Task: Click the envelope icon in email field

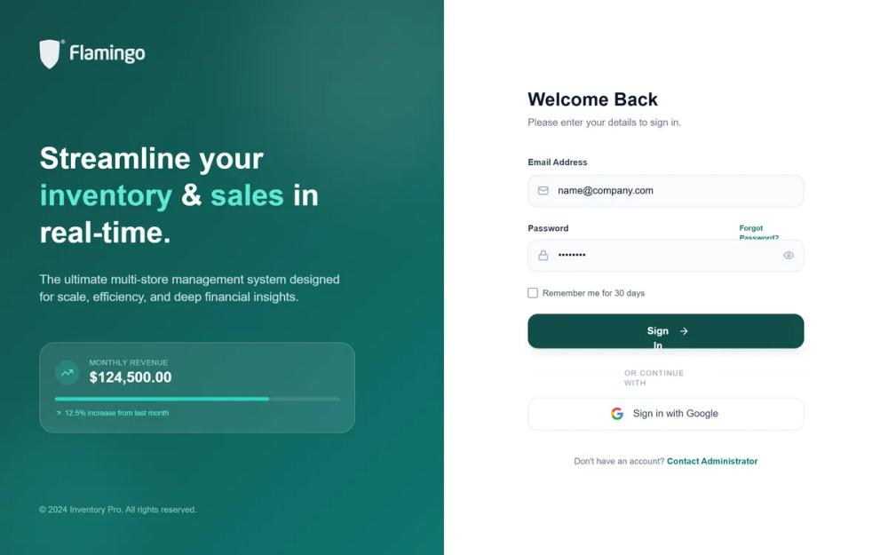Action: click(x=543, y=191)
